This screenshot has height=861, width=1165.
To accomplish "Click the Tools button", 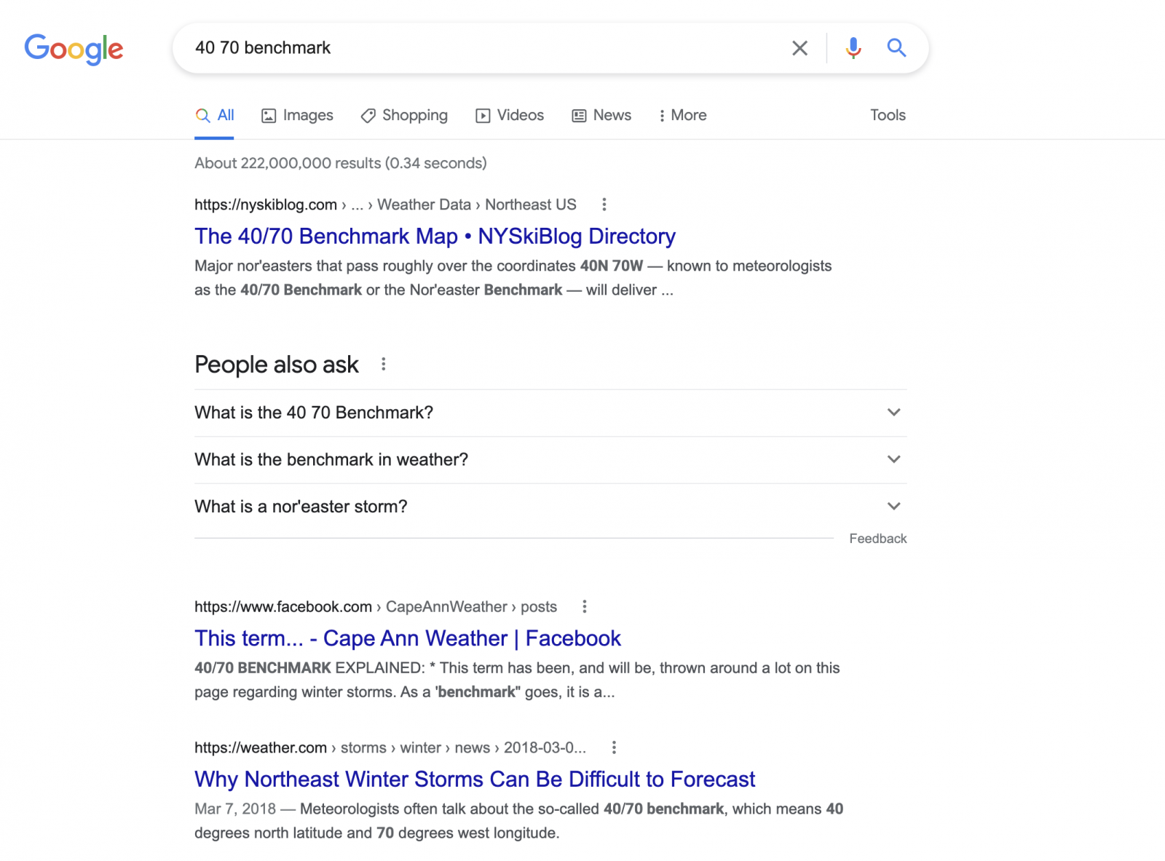I will (888, 115).
